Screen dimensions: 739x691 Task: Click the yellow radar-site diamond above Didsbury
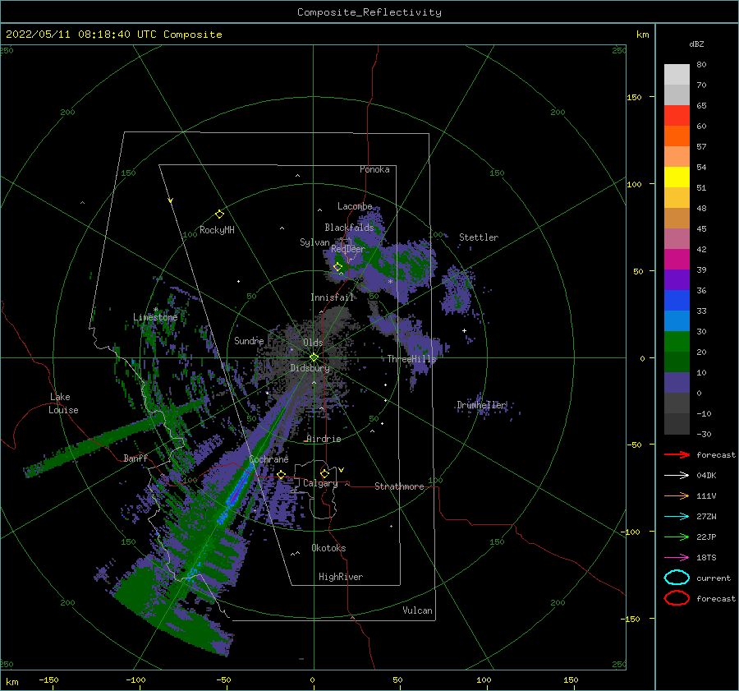coord(314,357)
